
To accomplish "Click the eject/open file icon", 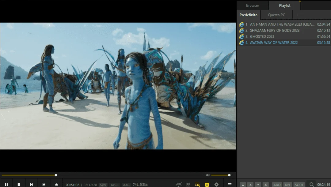I will 56,185.
